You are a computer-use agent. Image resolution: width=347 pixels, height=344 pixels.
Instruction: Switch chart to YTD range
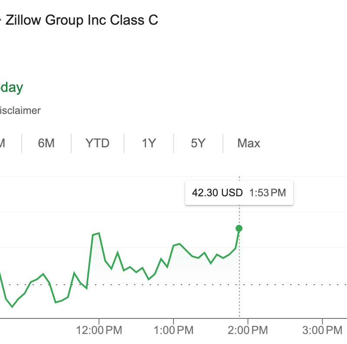(x=98, y=143)
